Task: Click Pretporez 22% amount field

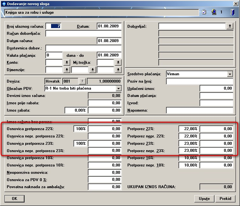Action: coord(216,129)
